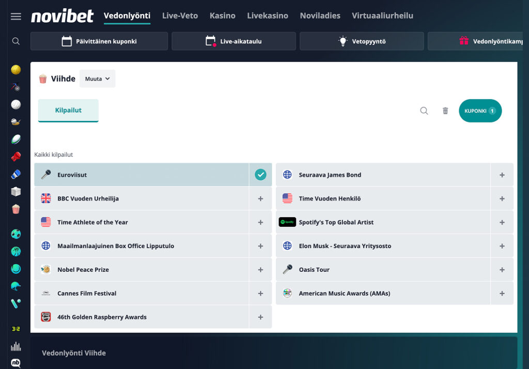Image resolution: width=529 pixels, height=369 pixels.
Task: Open the teal football sport icon
Action: click(x=16, y=234)
